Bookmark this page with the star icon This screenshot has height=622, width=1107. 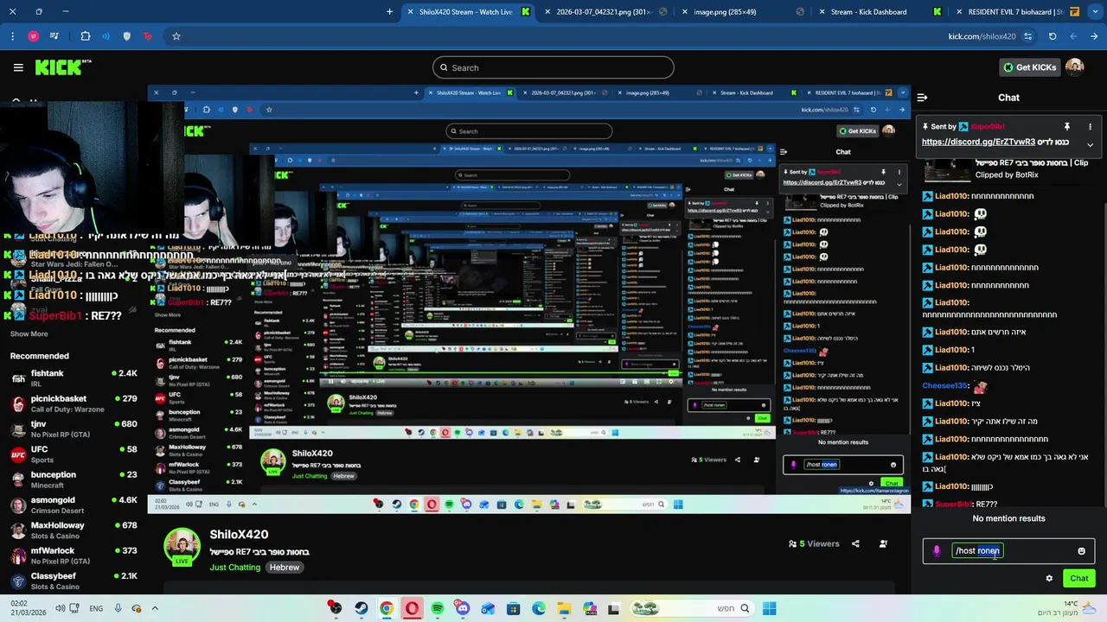[x=176, y=36]
